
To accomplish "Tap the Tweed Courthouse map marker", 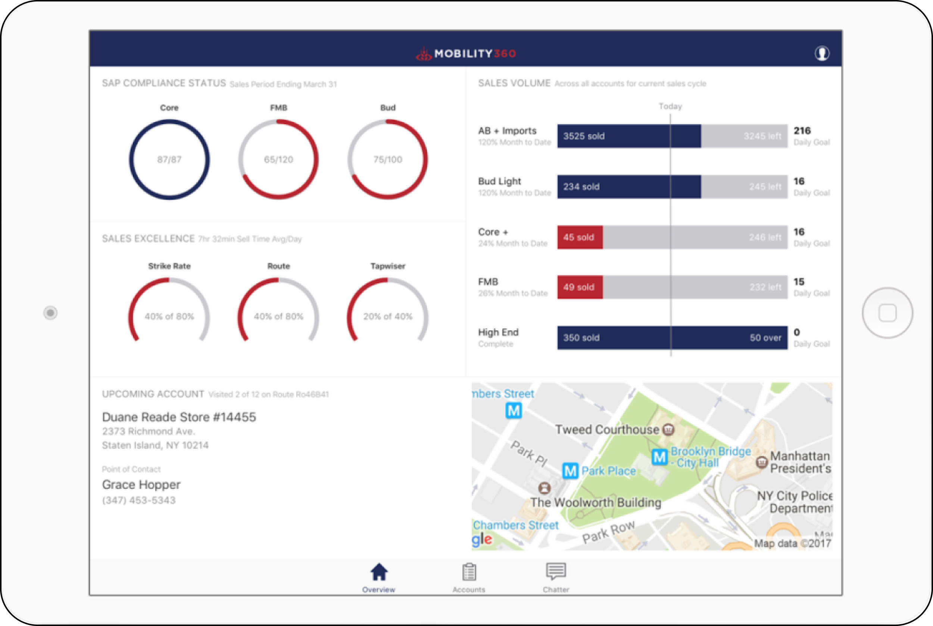I will [668, 430].
